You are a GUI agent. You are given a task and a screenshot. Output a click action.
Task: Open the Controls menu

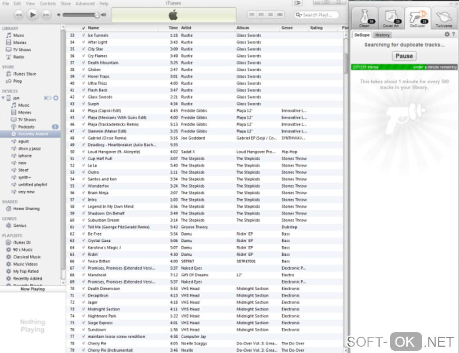[x=48, y=4]
